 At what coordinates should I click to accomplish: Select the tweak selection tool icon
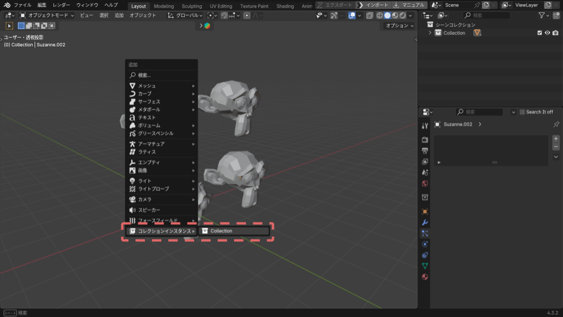coord(9,25)
